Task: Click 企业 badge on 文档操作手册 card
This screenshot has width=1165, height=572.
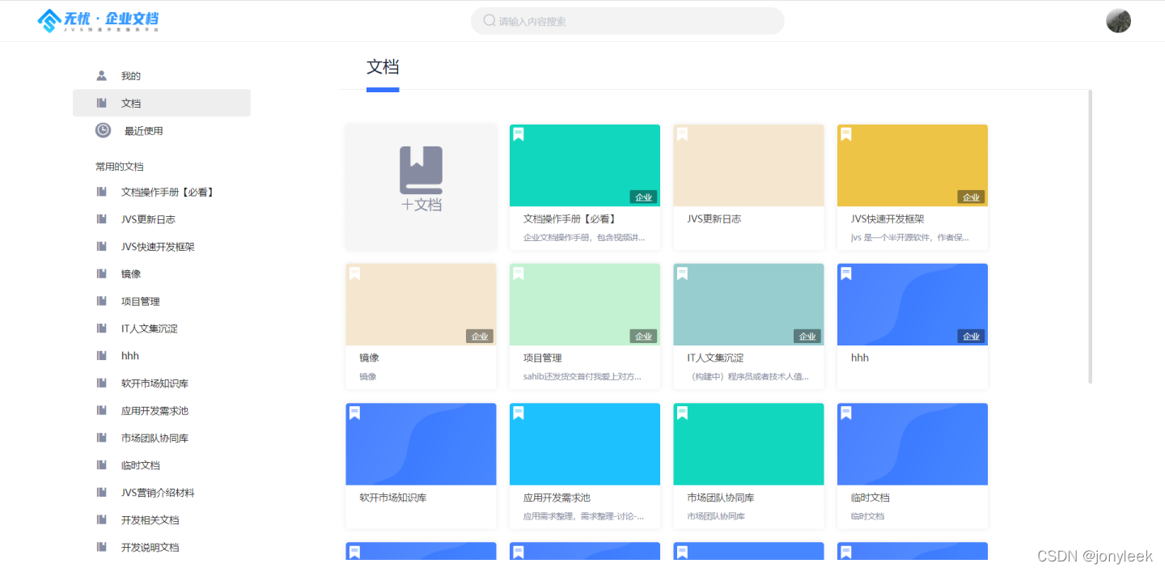Action: click(x=643, y=197)
